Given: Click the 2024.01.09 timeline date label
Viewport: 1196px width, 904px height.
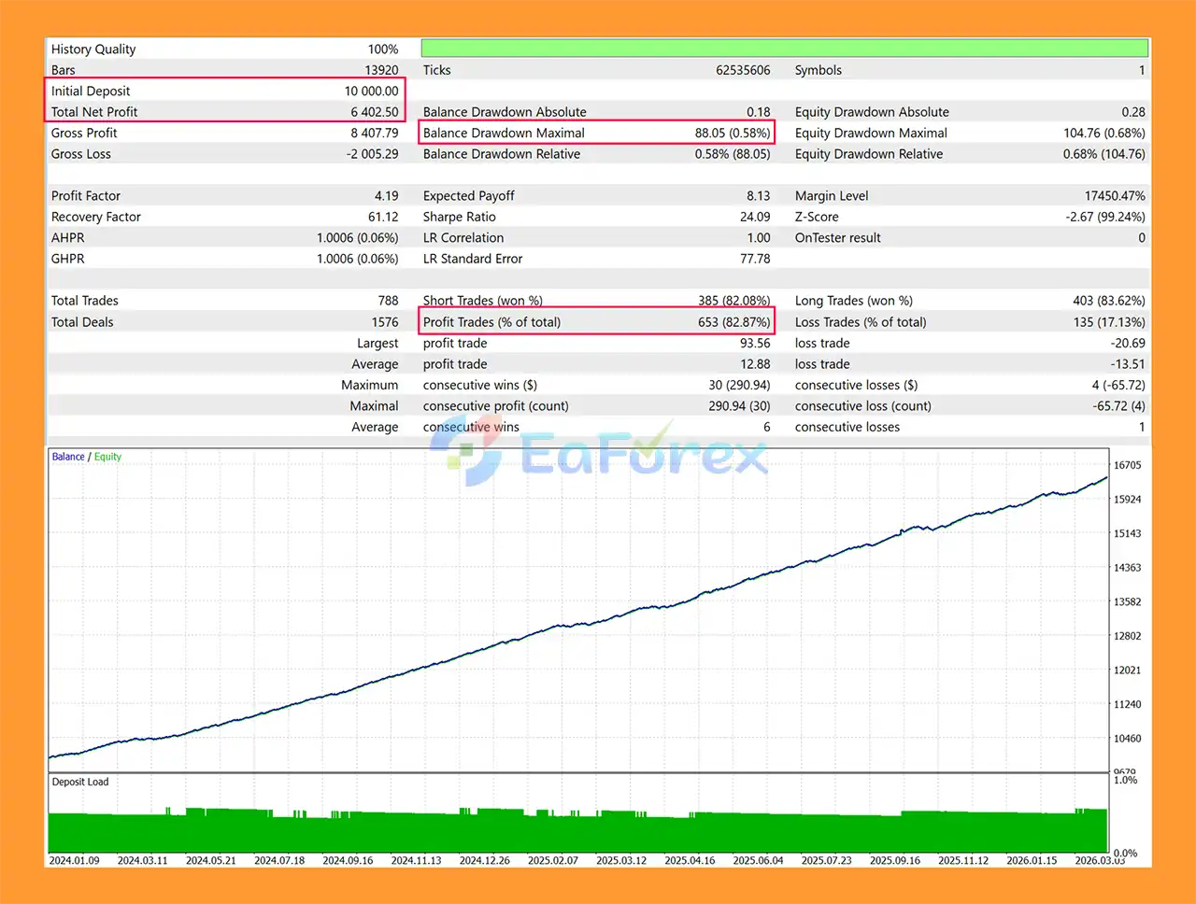Looking at the screenshot, I should (x=75, y=860).
